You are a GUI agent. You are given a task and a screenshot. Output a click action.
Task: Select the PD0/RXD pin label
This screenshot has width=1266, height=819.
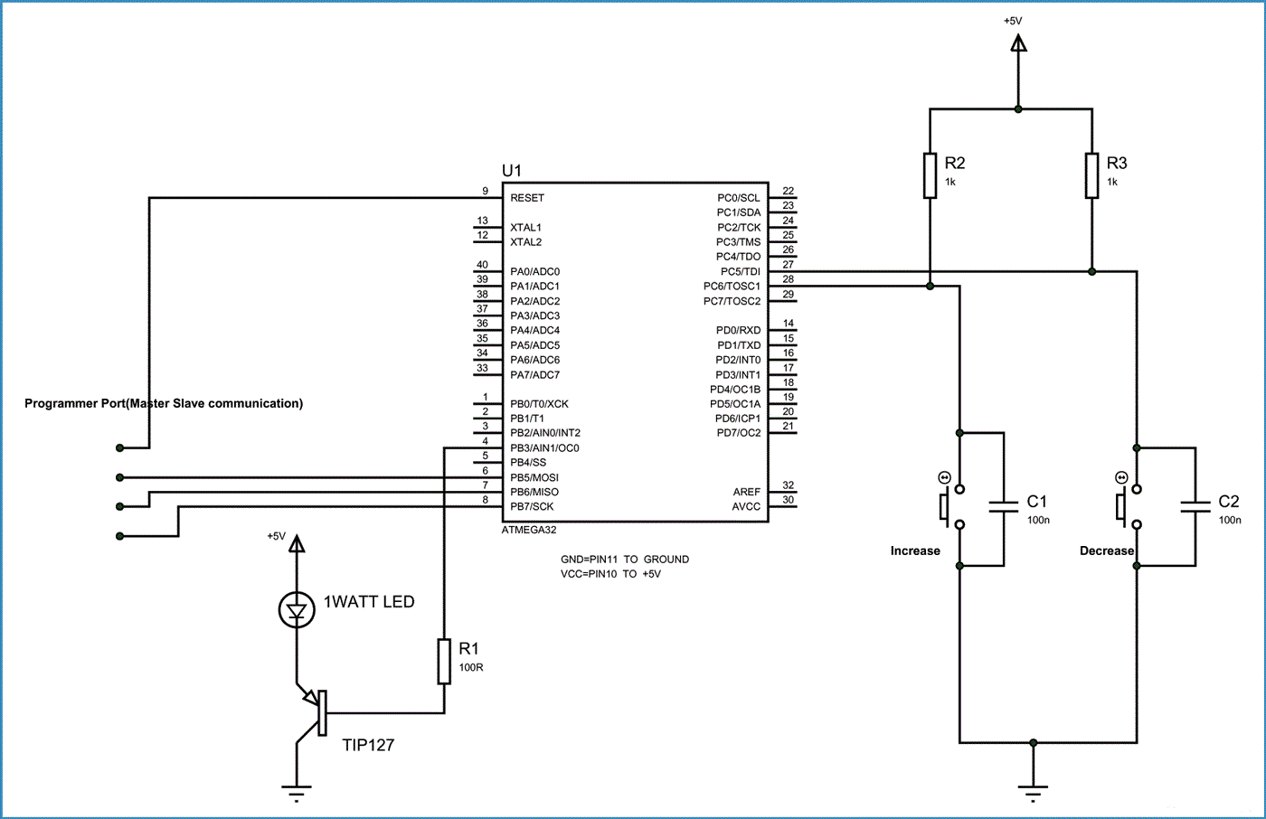click(x=739, y=331)
